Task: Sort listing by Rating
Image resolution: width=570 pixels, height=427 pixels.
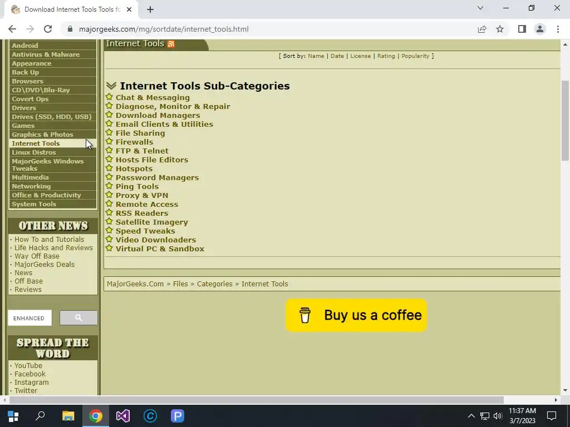Action: click(386, 56)
